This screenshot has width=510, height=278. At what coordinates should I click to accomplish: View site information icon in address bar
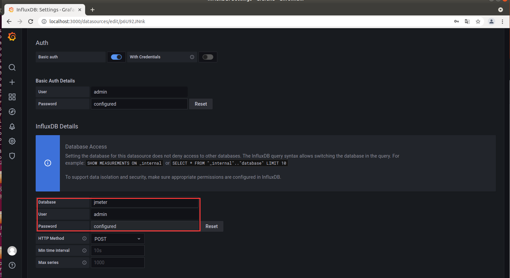(x=44, y=21)
